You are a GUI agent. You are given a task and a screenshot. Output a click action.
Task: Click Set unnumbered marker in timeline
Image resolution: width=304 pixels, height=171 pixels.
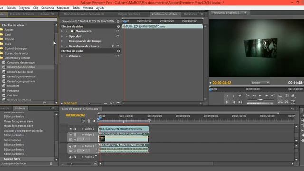point(94,121)
